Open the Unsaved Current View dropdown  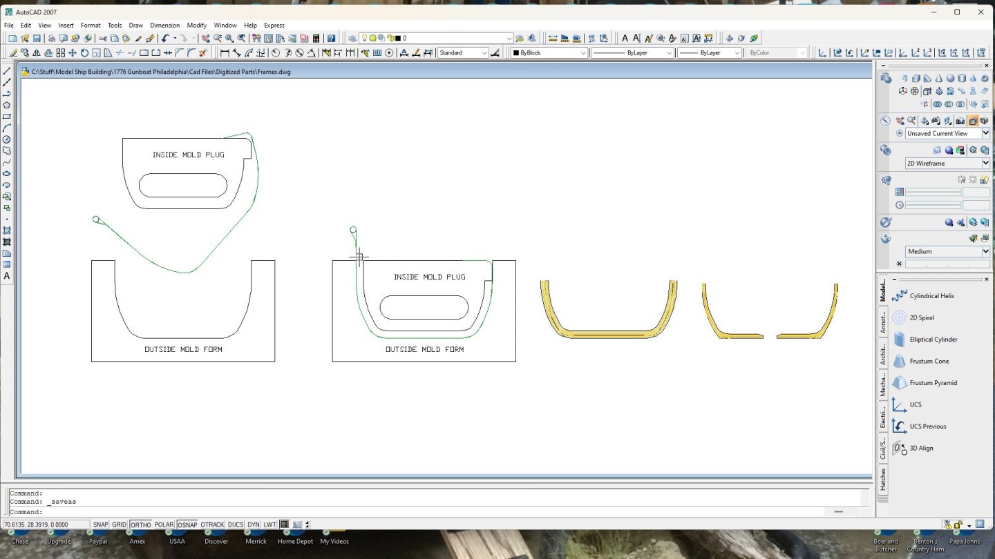(947, 133)
